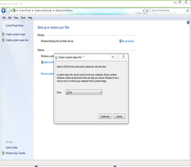Click the Select another backup link

pos(48,62)
